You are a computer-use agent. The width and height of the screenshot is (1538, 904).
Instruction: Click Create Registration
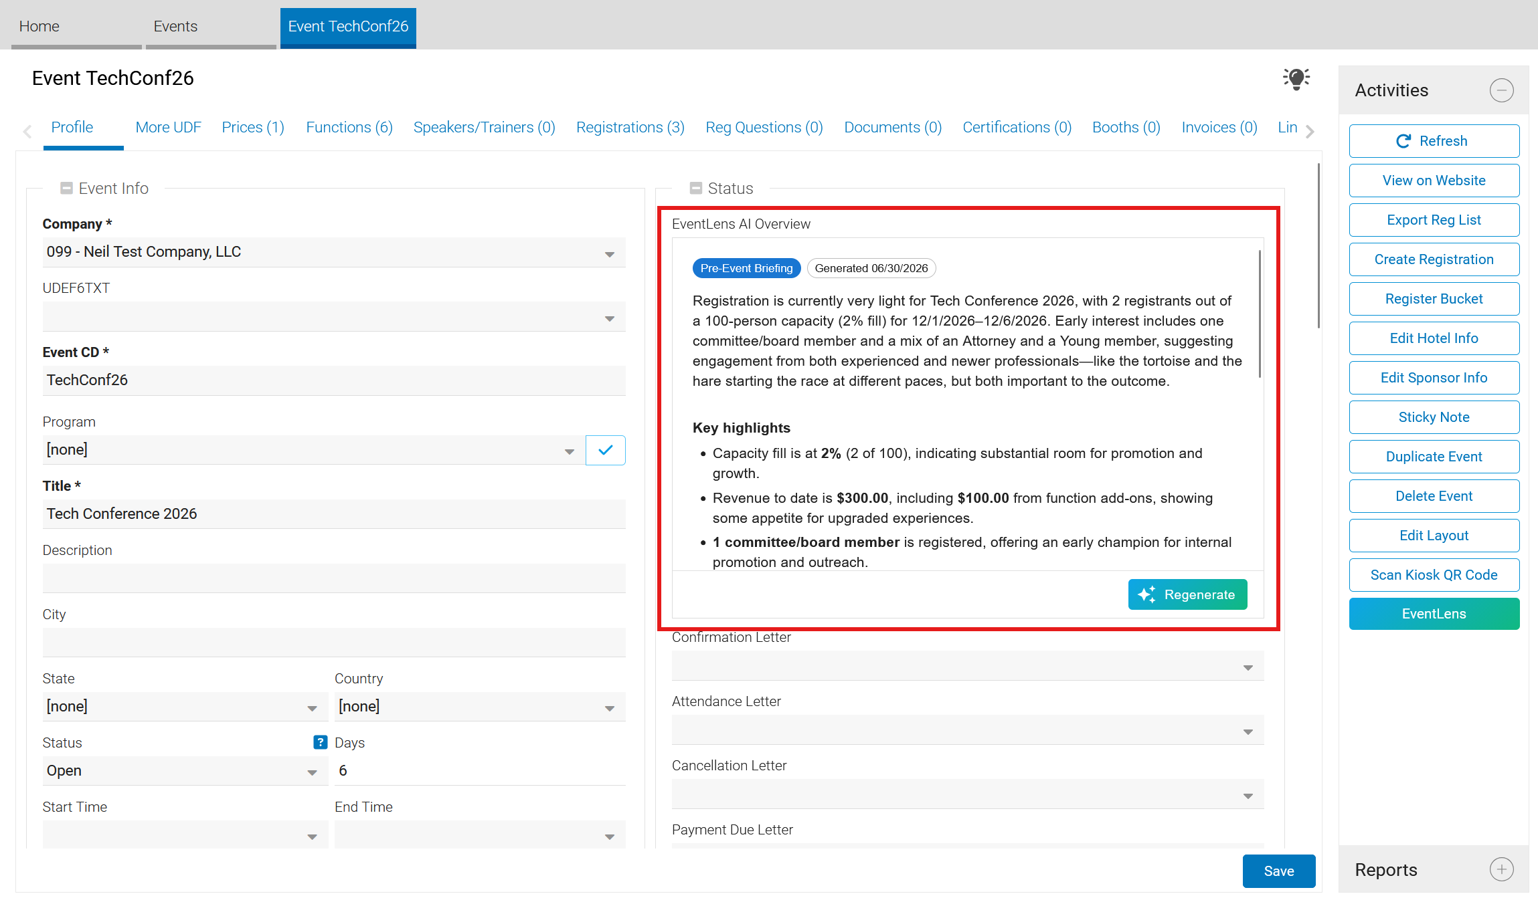pyautogui.click(x=1434, y=259)
